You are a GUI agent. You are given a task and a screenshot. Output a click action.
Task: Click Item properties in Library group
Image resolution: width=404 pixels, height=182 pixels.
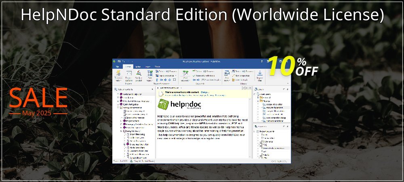tap(241, 76)
